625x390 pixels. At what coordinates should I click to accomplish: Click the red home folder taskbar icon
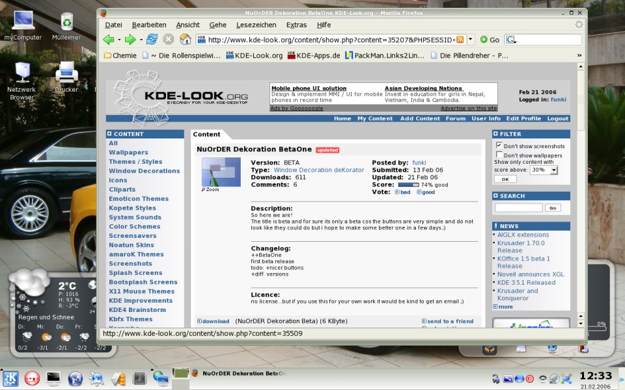pos(32,378)
